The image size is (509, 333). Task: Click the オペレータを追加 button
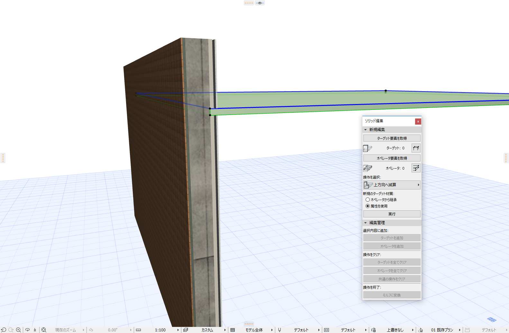(x=392, y=246)
